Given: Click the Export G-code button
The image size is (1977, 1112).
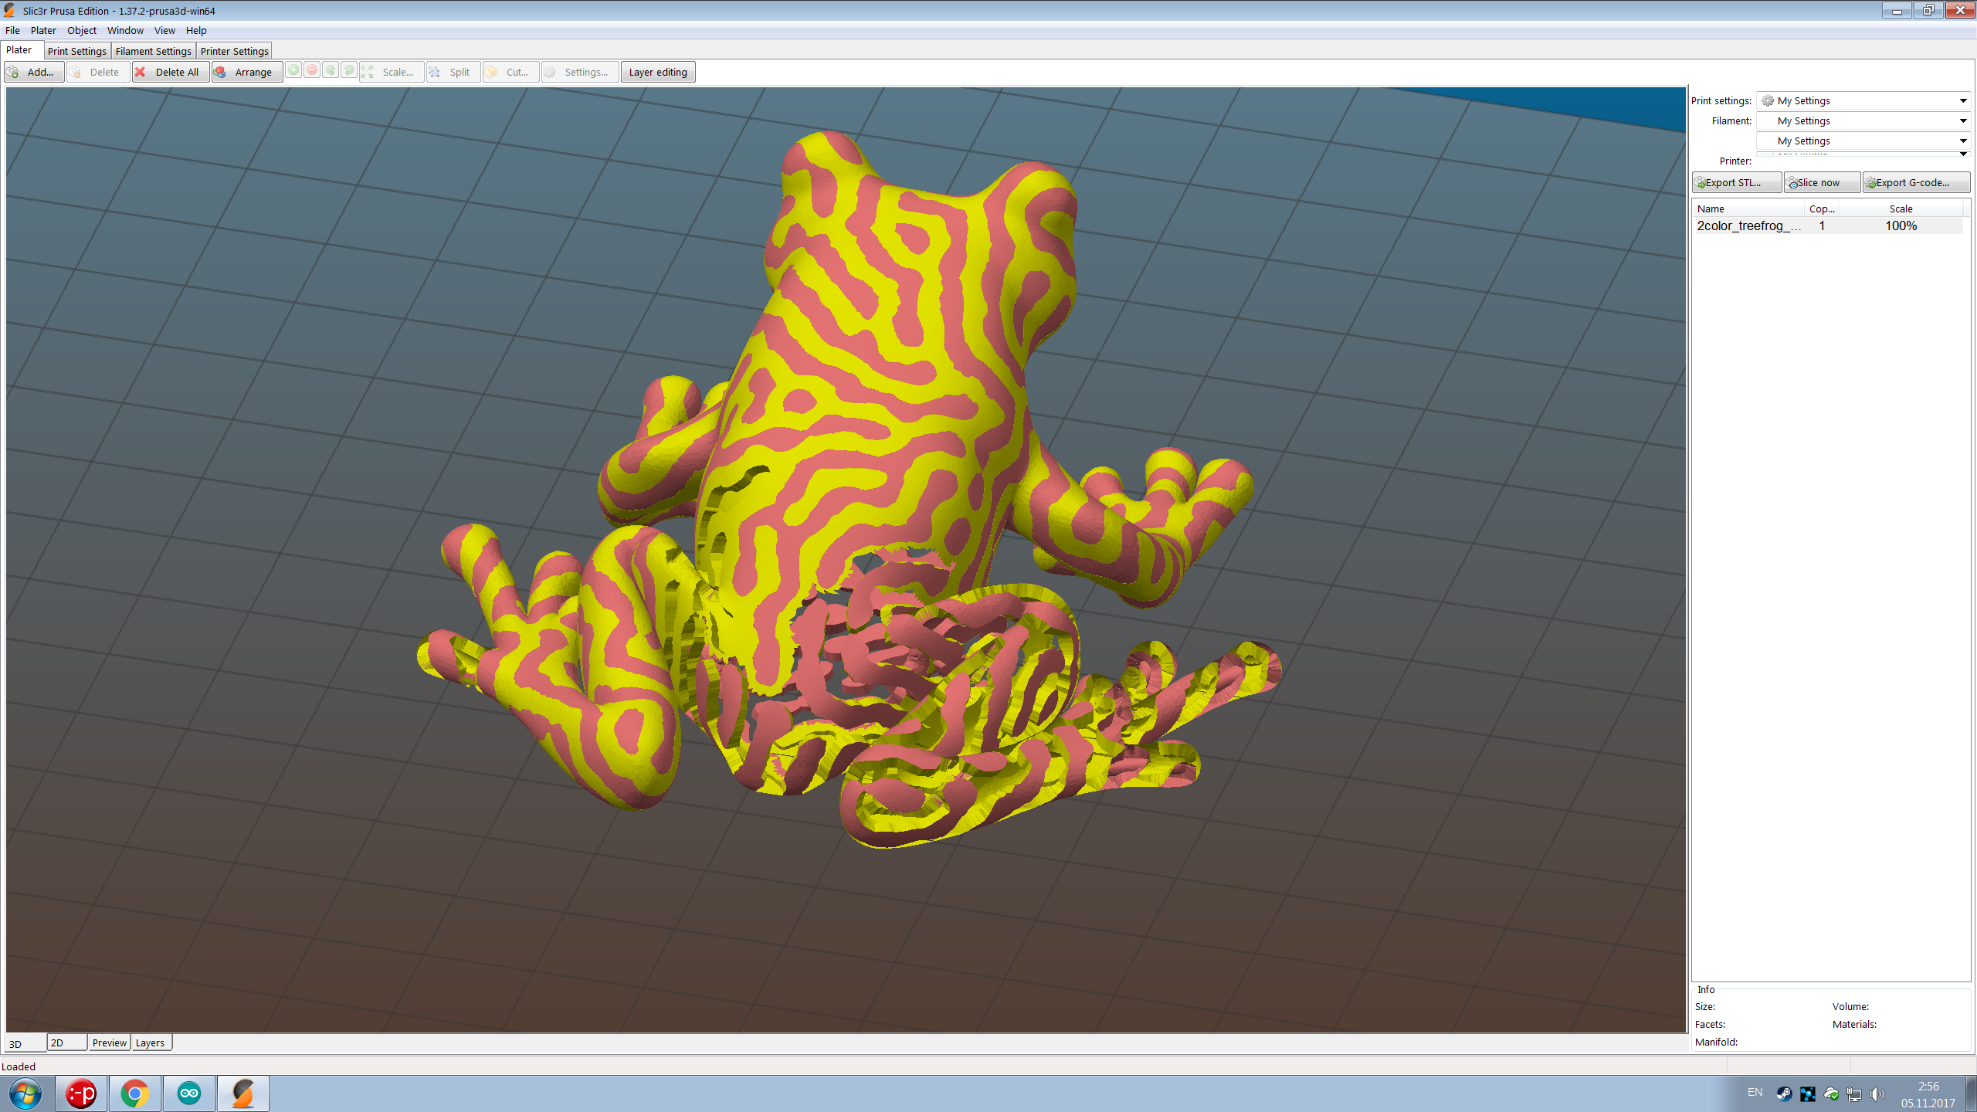Looking at the screenshot, I should click(1915, 183).
